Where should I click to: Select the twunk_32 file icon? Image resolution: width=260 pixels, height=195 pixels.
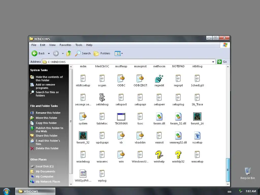(83, 136)
